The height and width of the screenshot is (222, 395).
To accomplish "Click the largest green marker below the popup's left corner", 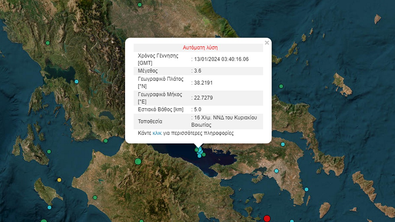I will coord(138,161).
